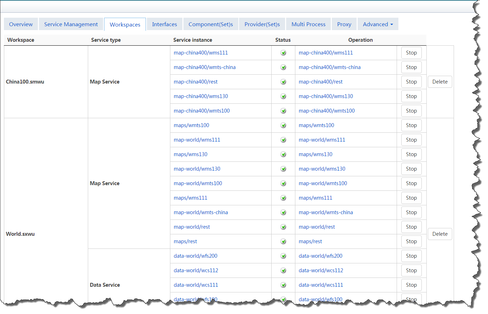Stop the map-world/wms111 service

click(x=411, y=140)
